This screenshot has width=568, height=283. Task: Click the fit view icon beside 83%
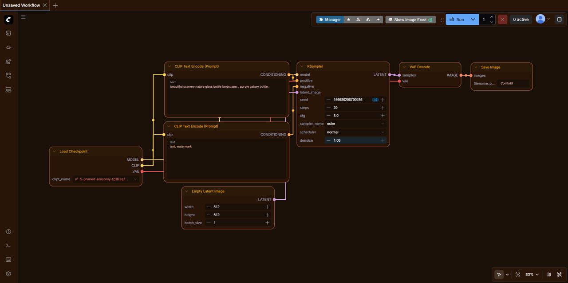tap(517, 275)
